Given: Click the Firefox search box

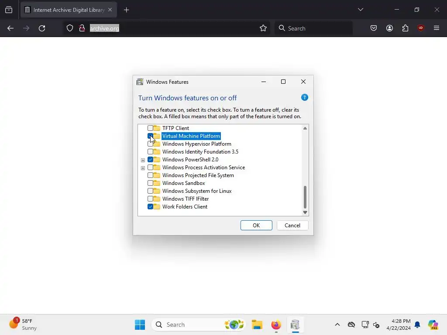Looking at the screenshot, I should [313, 28].
